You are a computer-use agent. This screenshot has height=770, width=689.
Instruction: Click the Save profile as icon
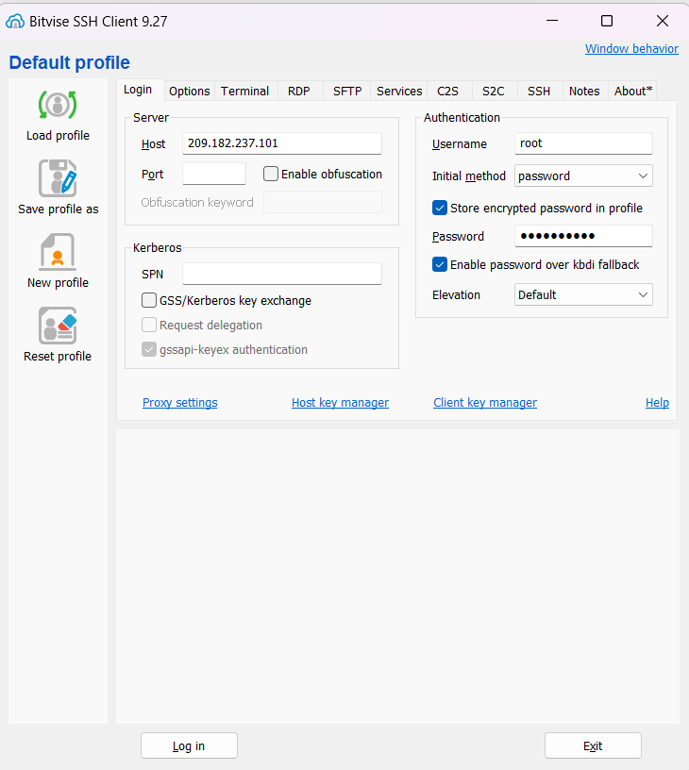[x=58, y=177]
